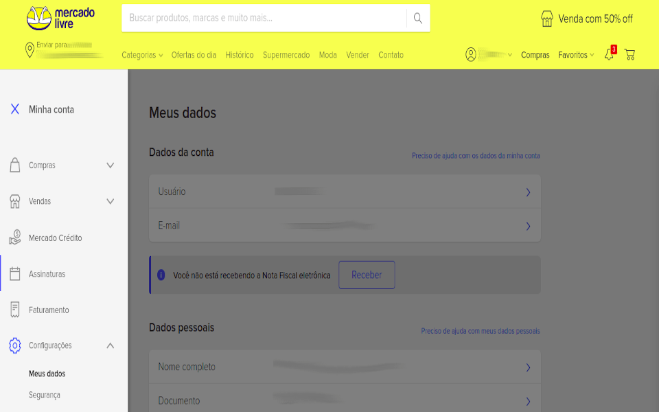Open the shopping cart icon
Screen dimensions: 659x412
tap(629, 55)
